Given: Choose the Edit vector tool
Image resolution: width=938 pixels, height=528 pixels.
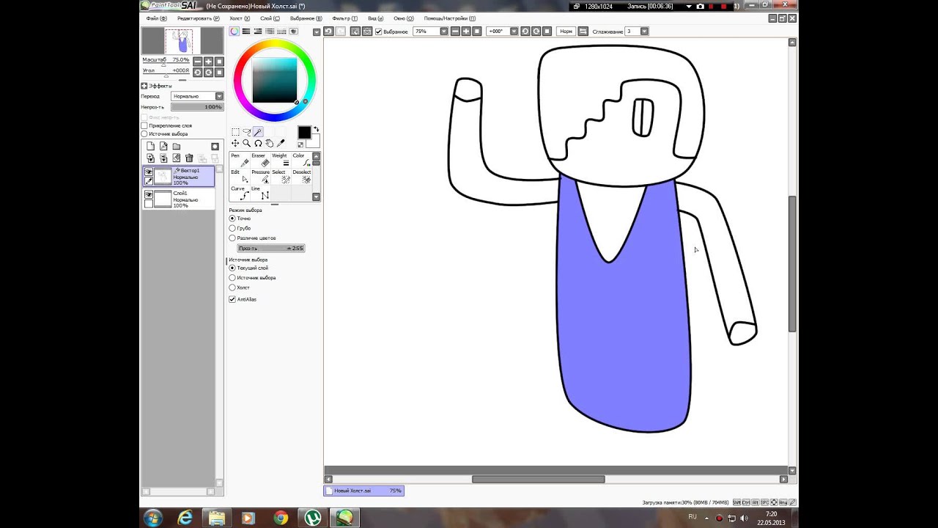Looking at the screenshot, I should (240, 177).
